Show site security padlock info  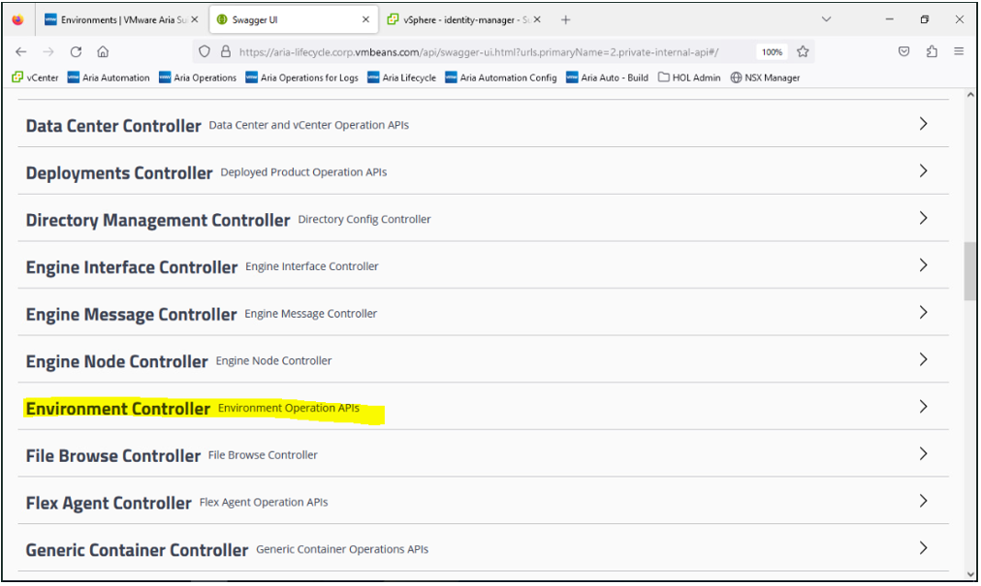coord(225,52)
